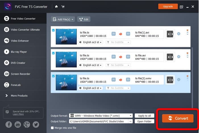This screenshot has width=199, height=133.
Task: Open the shopping cart icon
Action: click(63, 7)
